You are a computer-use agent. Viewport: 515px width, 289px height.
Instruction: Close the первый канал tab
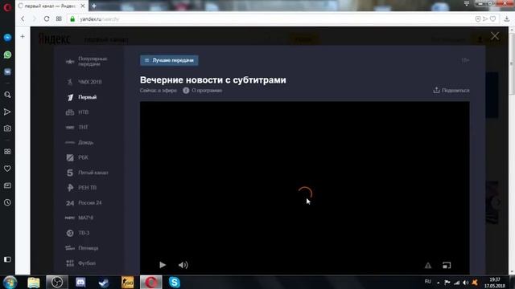(83, 6)
